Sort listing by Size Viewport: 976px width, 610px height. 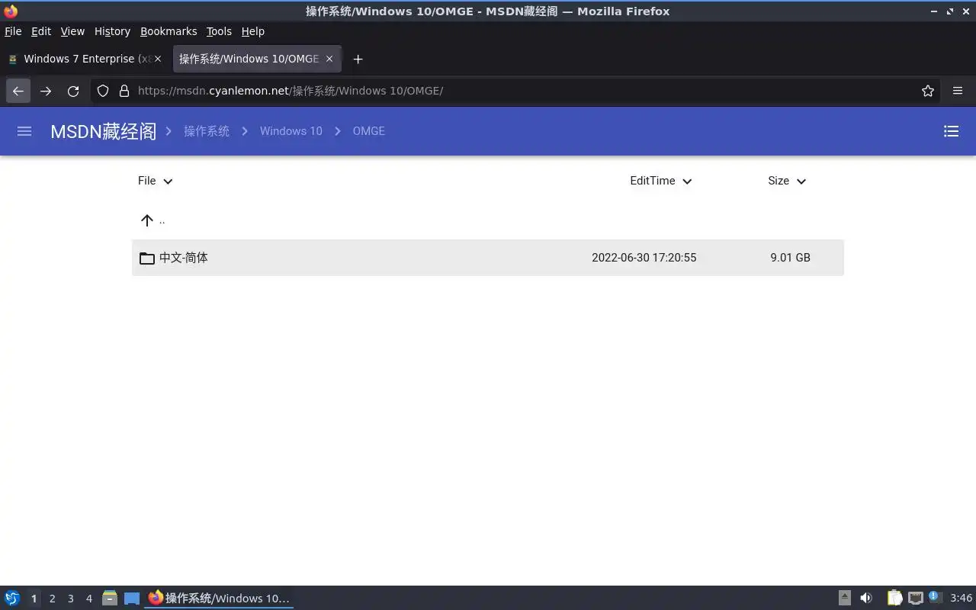[x=787, y=181]
